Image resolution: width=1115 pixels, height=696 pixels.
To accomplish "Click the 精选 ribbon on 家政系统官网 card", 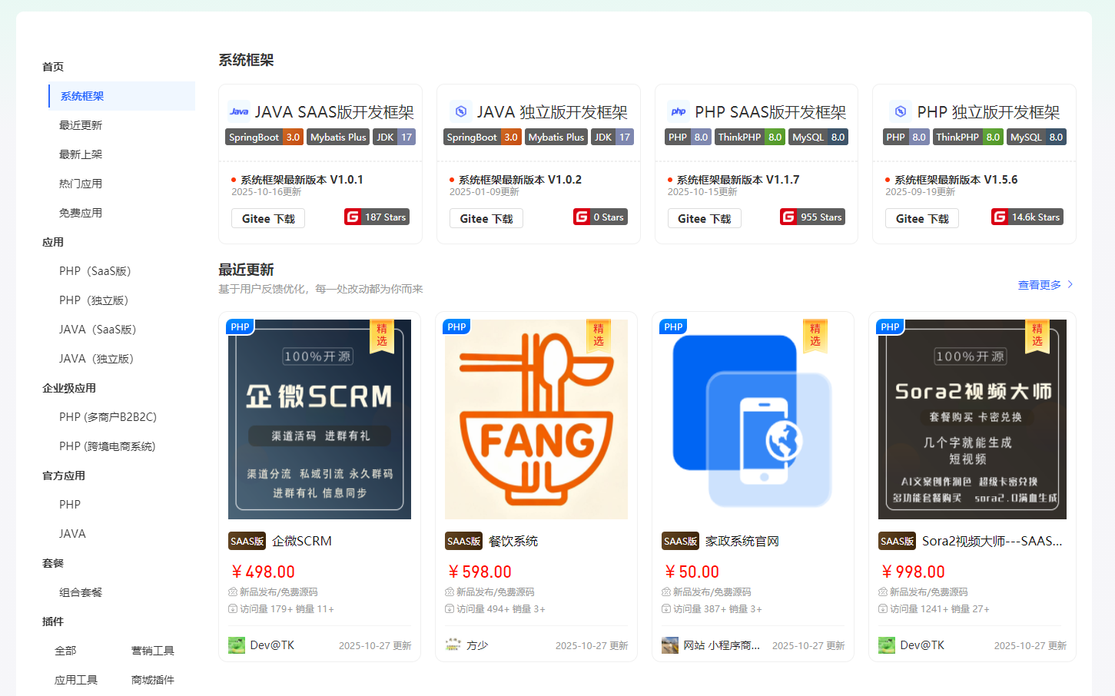I will point(815,336).
